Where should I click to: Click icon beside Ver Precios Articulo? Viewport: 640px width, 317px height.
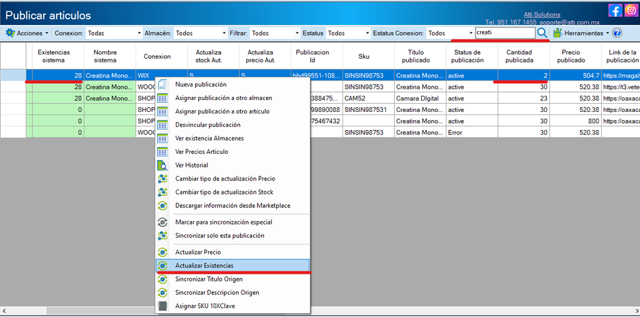coord(162,152)
